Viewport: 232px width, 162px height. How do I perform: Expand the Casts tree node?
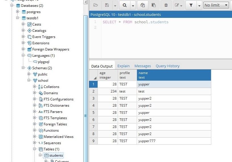tap(23, 24)
